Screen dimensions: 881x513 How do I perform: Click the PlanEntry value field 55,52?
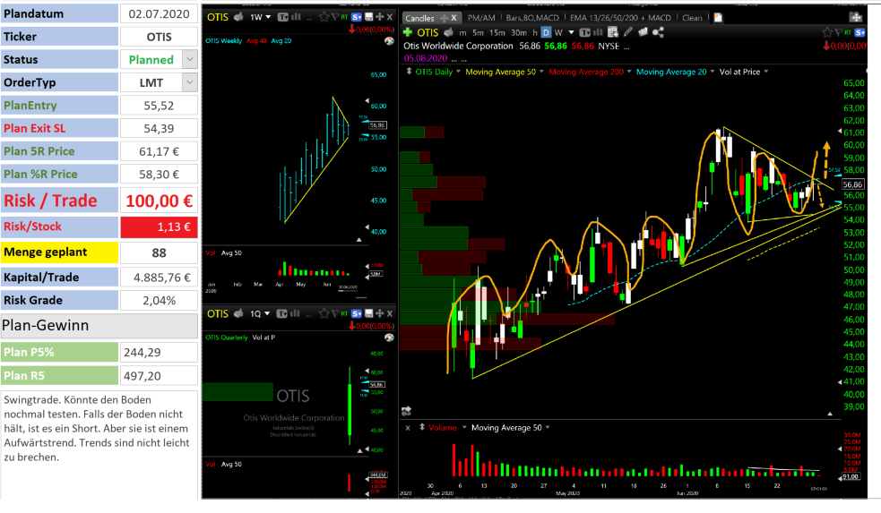159,106
